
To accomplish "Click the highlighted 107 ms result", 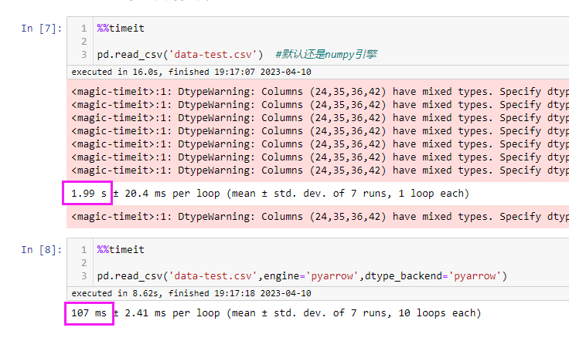I will coord(87,313).
